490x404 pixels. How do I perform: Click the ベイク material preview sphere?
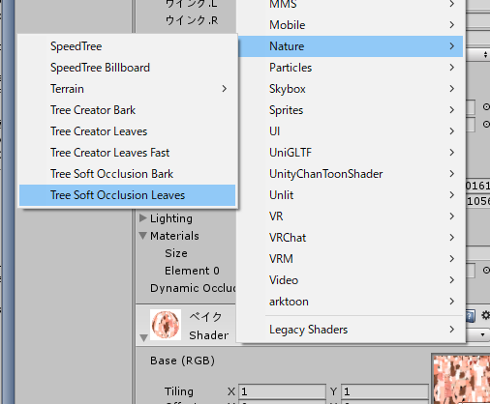[x=166, y=325]
